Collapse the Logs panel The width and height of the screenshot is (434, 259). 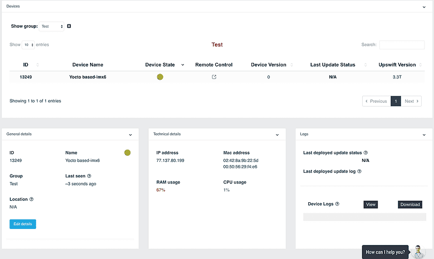pyautogui.click(x=424, y=135)
